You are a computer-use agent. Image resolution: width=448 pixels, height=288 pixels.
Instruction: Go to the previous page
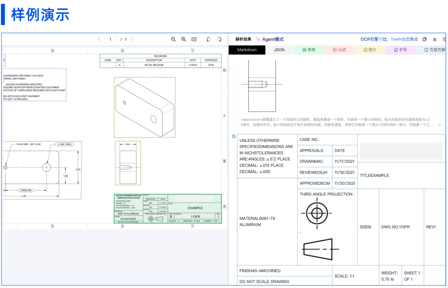(99, 39)
